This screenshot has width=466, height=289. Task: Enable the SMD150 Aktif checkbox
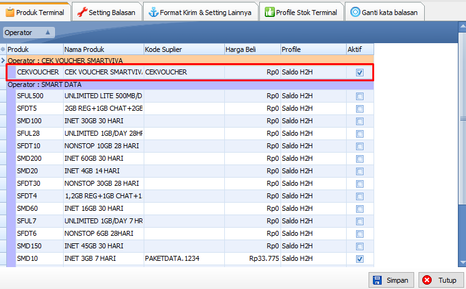pos(360,246)
